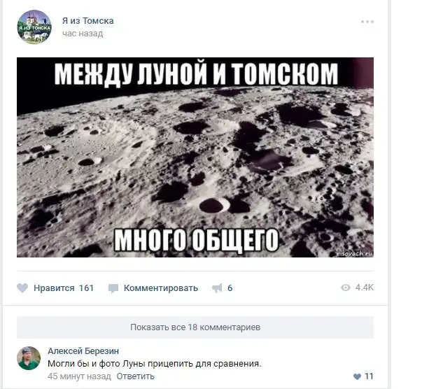Click the Нравится label
Screen dimensions: 422x389
(x=54, y=288)
